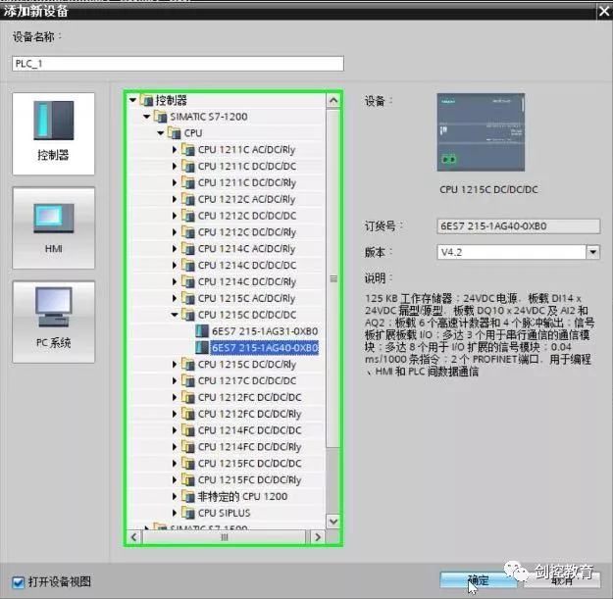Click the CPU 1214FC DC/DC/Rly folder icon

[x=188, y=447]
